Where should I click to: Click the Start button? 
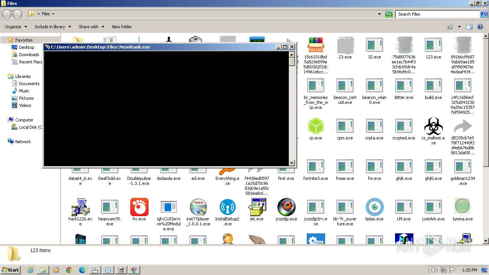point(10,270)
